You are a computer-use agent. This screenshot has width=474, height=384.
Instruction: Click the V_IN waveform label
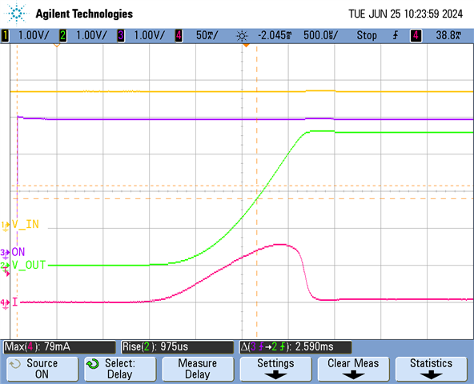(26, 225)
